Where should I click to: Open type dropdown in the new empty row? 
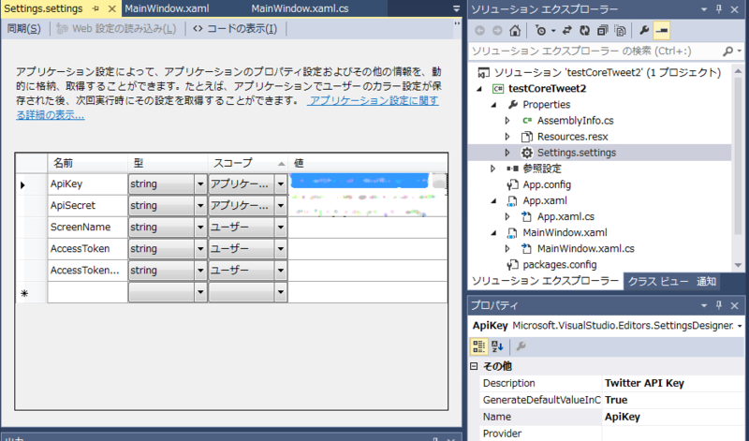[x=200, y=292]
